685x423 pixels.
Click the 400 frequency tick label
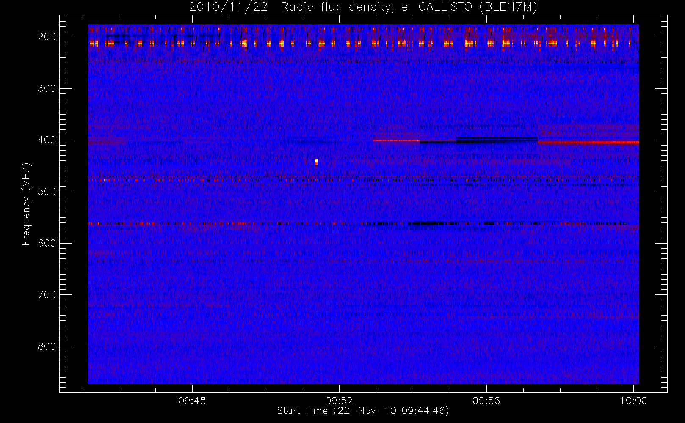[47, 140]
